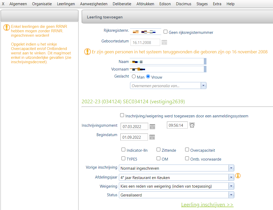Expand the Status dropdown arrow
This screenshot has height=210, width=273.
click(x=231, y=195)
